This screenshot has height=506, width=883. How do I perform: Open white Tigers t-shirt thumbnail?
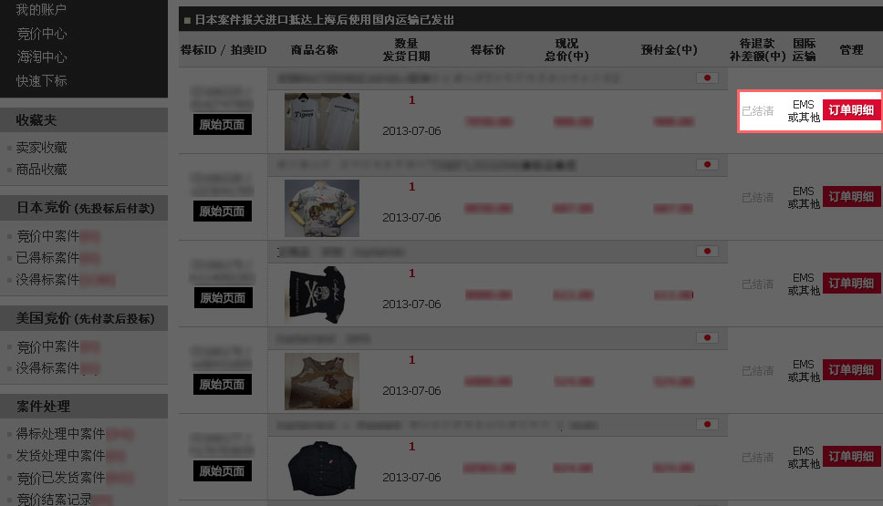[322, 121]
